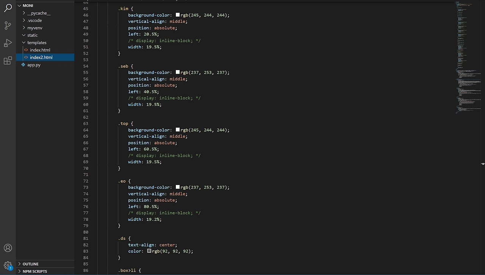The height and width of the screenshot is (275, 485).
Task: Open the .seb background-color swatch
Action: tap(178, 72)
